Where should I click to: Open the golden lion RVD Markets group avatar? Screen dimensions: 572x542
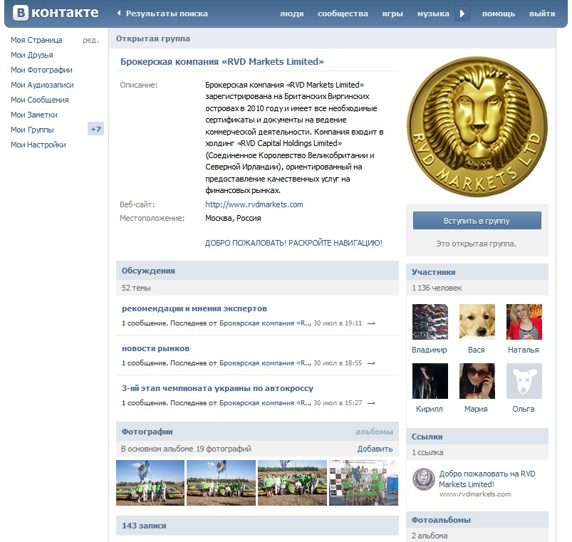click(477, 127)
